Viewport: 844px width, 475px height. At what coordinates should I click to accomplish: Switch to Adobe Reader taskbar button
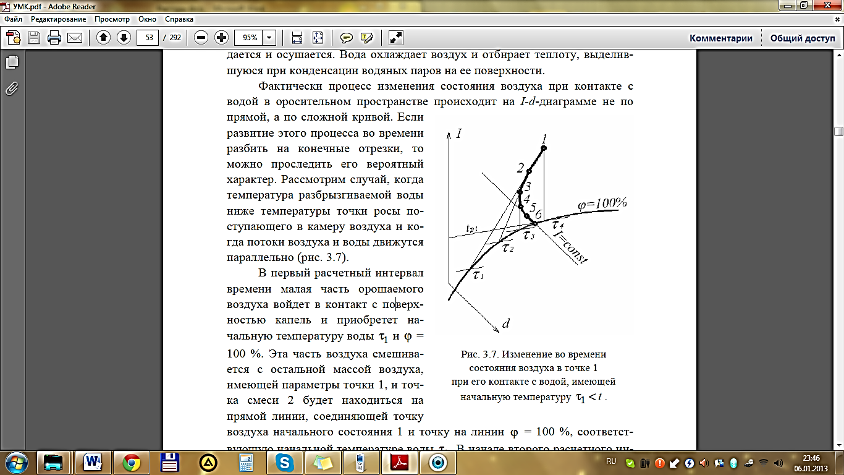(400, 462)
